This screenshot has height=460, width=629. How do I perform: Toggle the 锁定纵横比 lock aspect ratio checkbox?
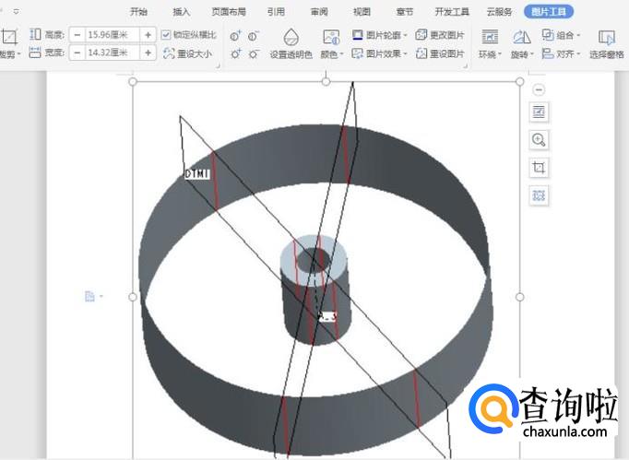click(167, 34)
